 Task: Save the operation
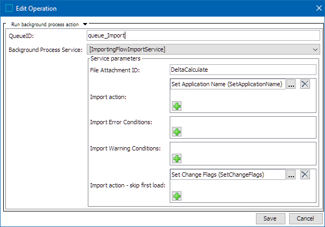pyautogui.click(x=270, y=218)
